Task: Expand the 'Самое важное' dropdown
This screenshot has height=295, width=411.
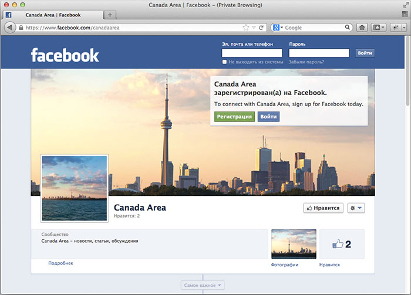Action: click(203, 286)
